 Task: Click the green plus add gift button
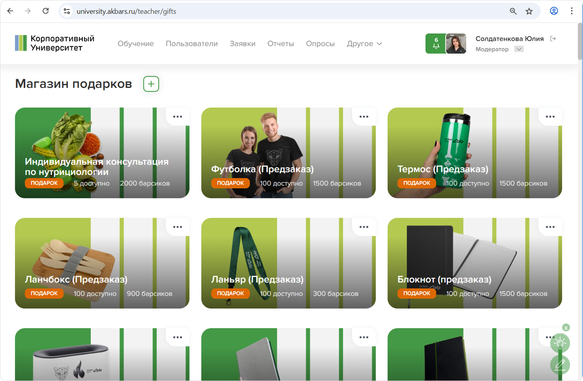[151, 84]
